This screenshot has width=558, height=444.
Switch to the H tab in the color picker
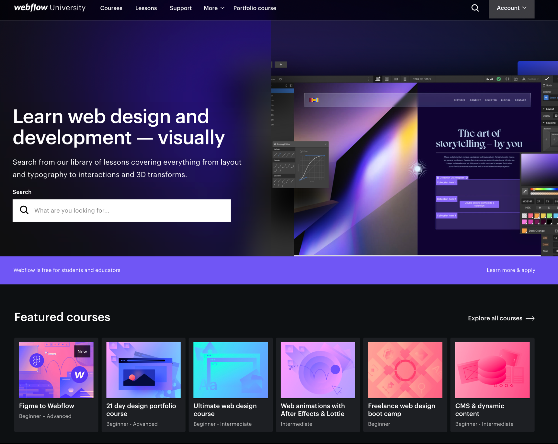pos(540,208)
